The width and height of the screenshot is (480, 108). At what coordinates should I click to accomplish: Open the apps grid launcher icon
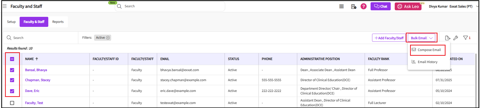[341, 7]
